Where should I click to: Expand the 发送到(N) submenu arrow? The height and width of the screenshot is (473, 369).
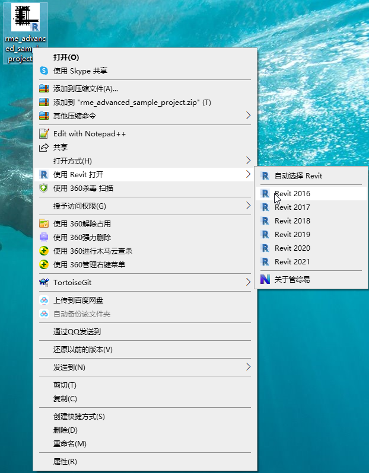[x=248, y=367]
